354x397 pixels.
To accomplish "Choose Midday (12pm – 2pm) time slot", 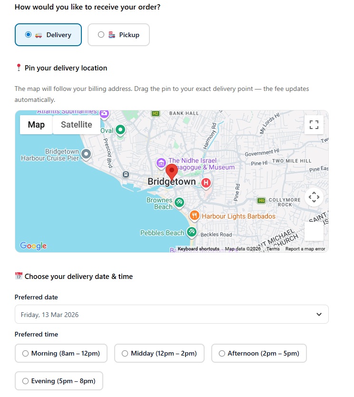I will click(x=125, y=353).
